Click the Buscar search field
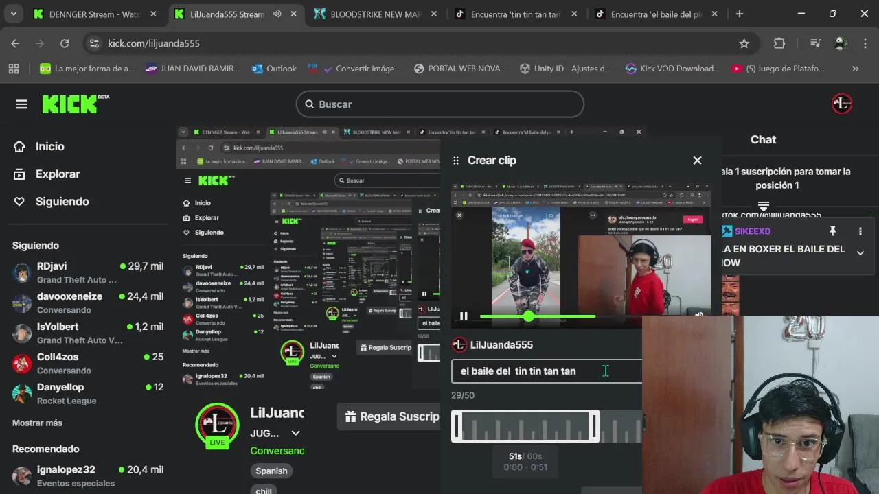Image resolution: width=879 pixels, height=494 pixels. tap(440, 104)
